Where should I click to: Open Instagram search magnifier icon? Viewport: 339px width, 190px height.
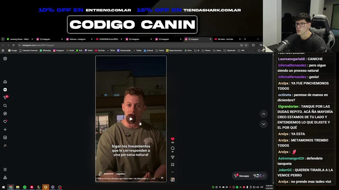[x=5, y=106]
